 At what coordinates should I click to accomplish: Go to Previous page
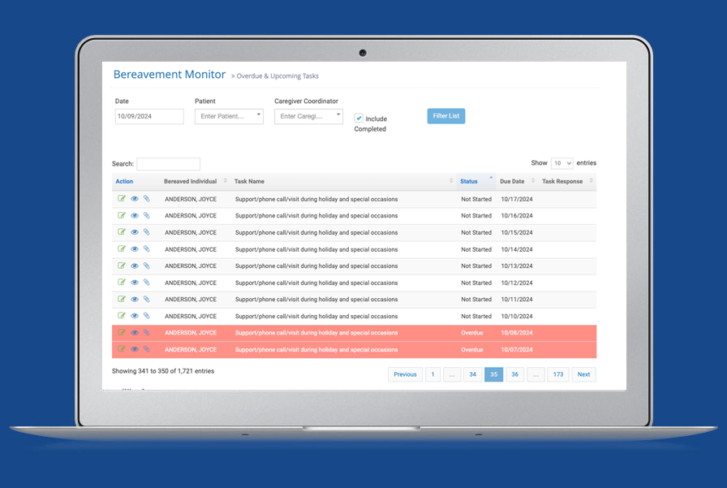tap(405, 374)
